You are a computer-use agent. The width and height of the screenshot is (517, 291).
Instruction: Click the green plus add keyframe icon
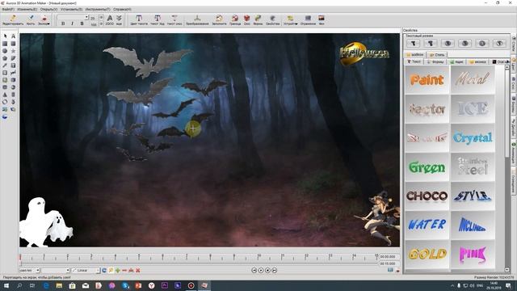point(118,270)
